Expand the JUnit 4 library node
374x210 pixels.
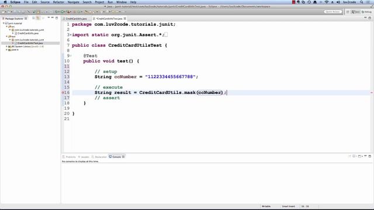click(x=6, y=50)
